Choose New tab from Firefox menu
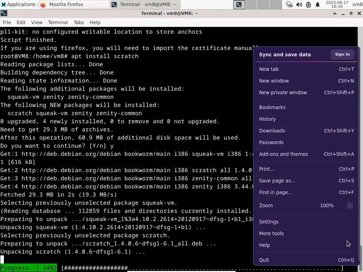This screenshot has width=363, height=272. coord(307,69)
